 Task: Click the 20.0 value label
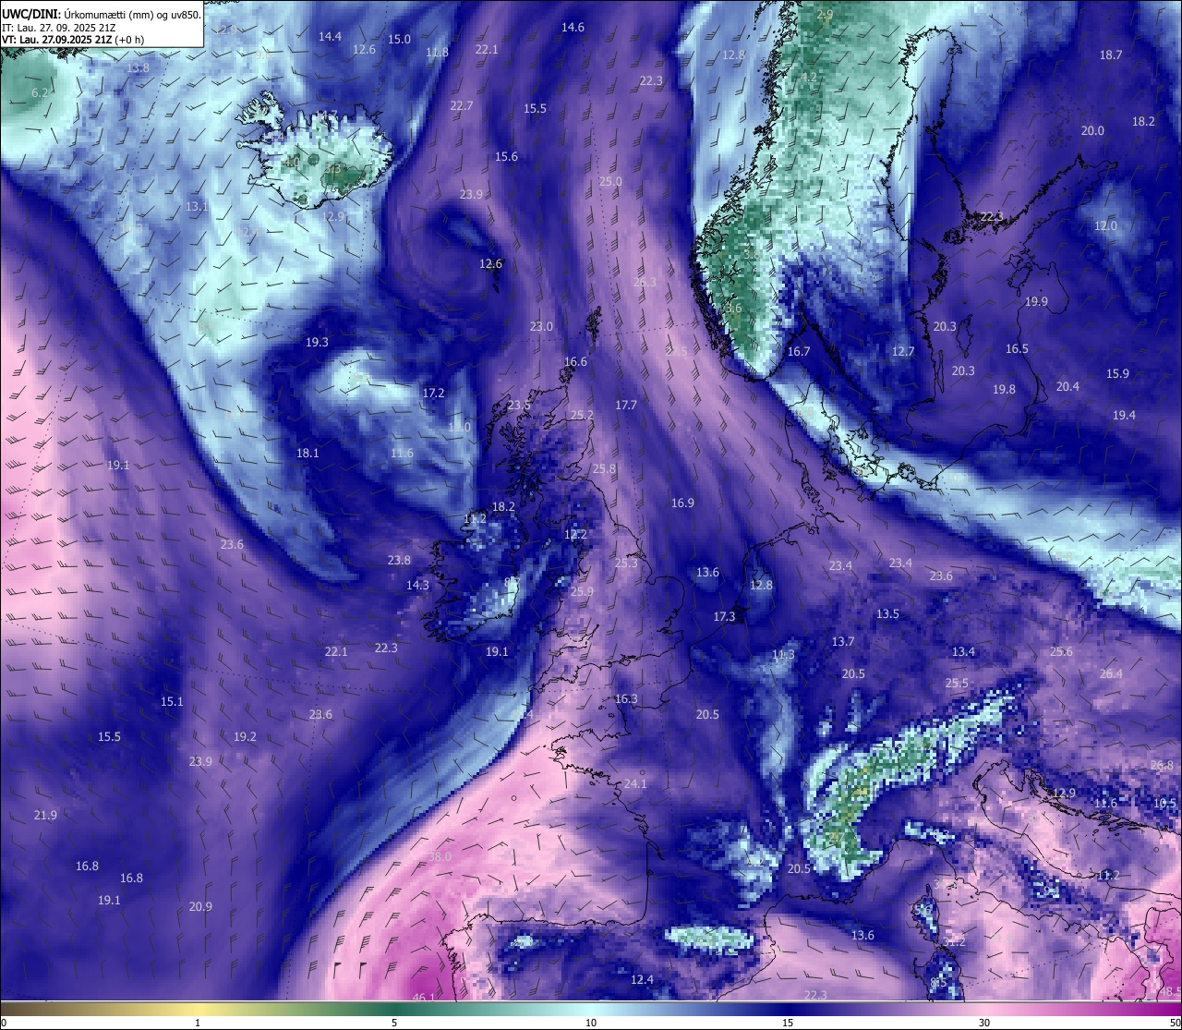[1092, 130]
